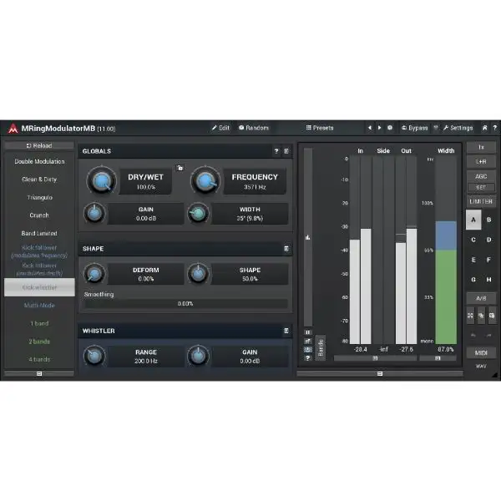Open the Settings menu
Viewport: 501px width, 501px height.
point(458,128)
